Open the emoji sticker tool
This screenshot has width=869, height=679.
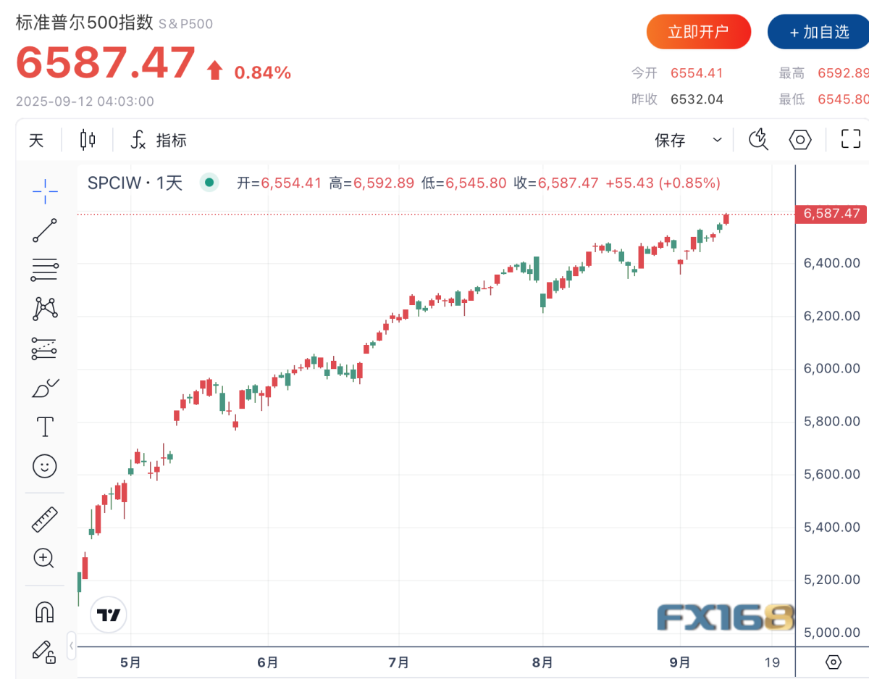click(44, 466)
